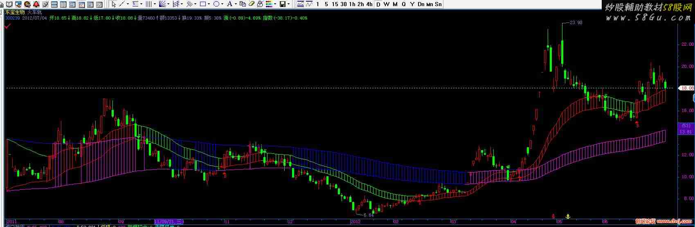The height and width of the screenshot is (227, 695).
Task: Select the Sn period button
Action: tap(438, 4)
